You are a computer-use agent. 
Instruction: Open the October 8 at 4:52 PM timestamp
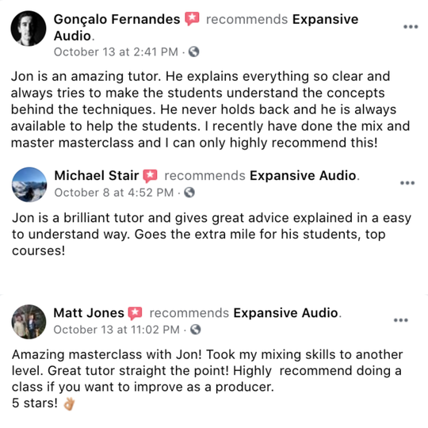click(114, 193)
